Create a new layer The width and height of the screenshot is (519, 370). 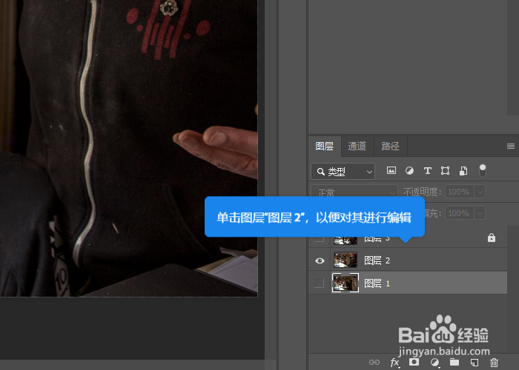pos(475,362)
